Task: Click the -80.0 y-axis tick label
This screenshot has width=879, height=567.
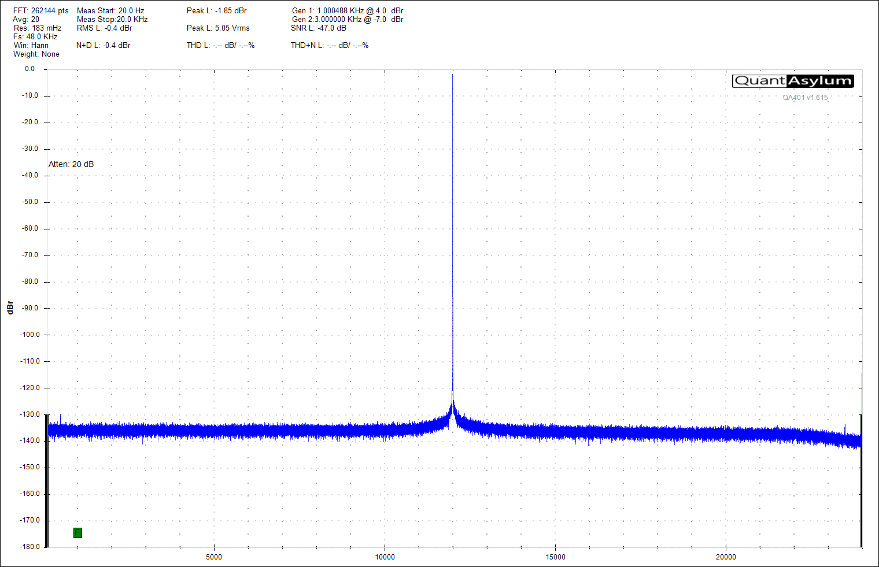Action: pyautogui.click(x=30, y=281)
